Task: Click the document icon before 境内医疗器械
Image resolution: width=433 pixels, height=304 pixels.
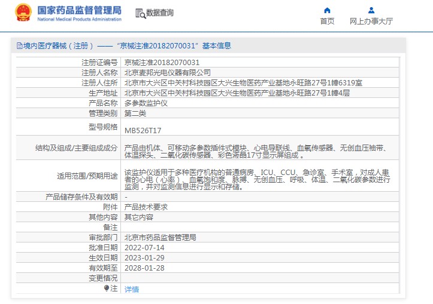Action: click(19, 46)
